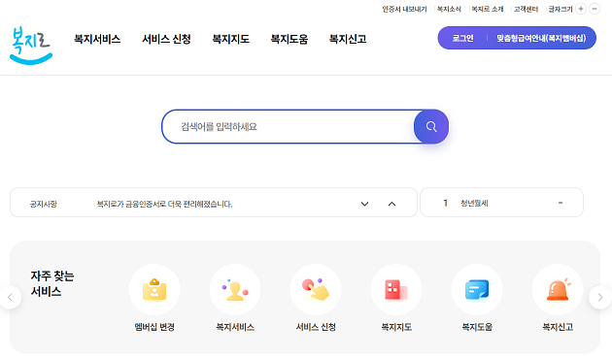This screenshot has width=612, height=356.
Task: Open 인증서 내보내기 link
Action: [x=404, y=9]
